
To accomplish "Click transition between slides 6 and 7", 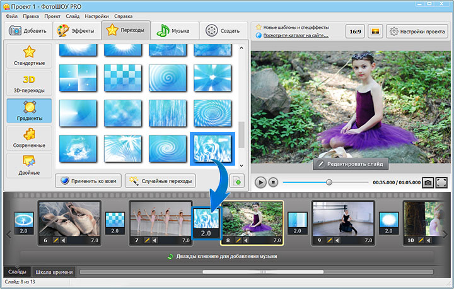I will point(115,223).
